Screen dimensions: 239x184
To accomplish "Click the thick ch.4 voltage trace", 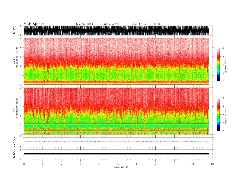I will (116, 154).
